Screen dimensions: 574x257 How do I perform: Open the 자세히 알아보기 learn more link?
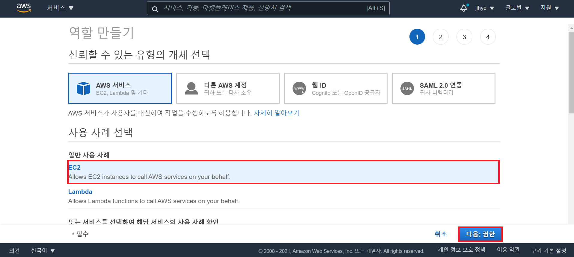coord(276,113)
